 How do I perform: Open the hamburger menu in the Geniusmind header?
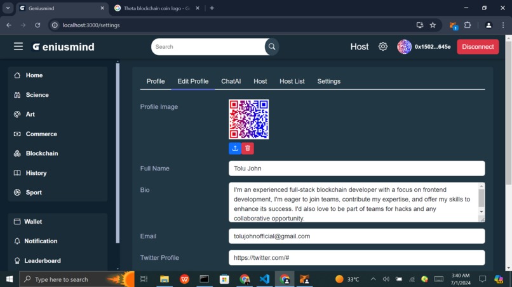(18, 47)
